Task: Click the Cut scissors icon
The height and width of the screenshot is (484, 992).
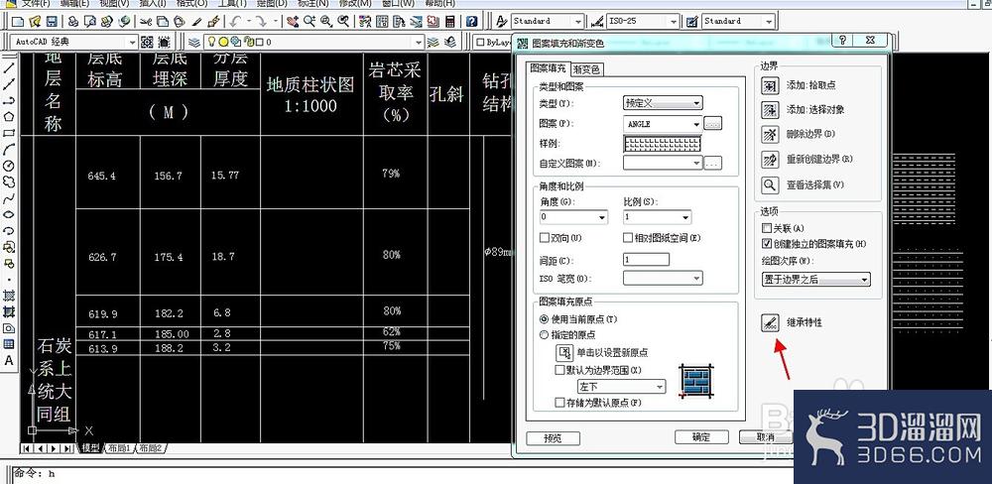Action: [146, 22]
